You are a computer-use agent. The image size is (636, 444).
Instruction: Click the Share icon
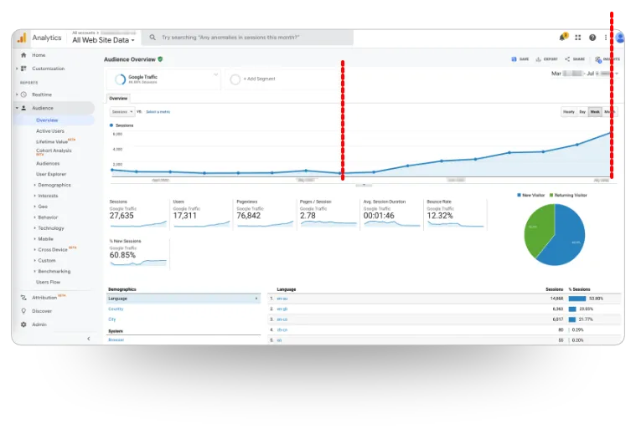pyautogui.click(x=567, y=59)
